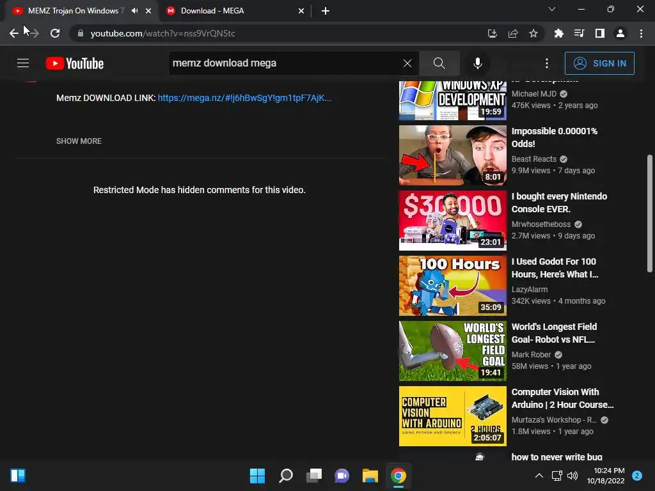The width and height of the screenshot is (655, 491).
Task: Expand description with SHOW MORE
Action: click(x=79, y=141)
